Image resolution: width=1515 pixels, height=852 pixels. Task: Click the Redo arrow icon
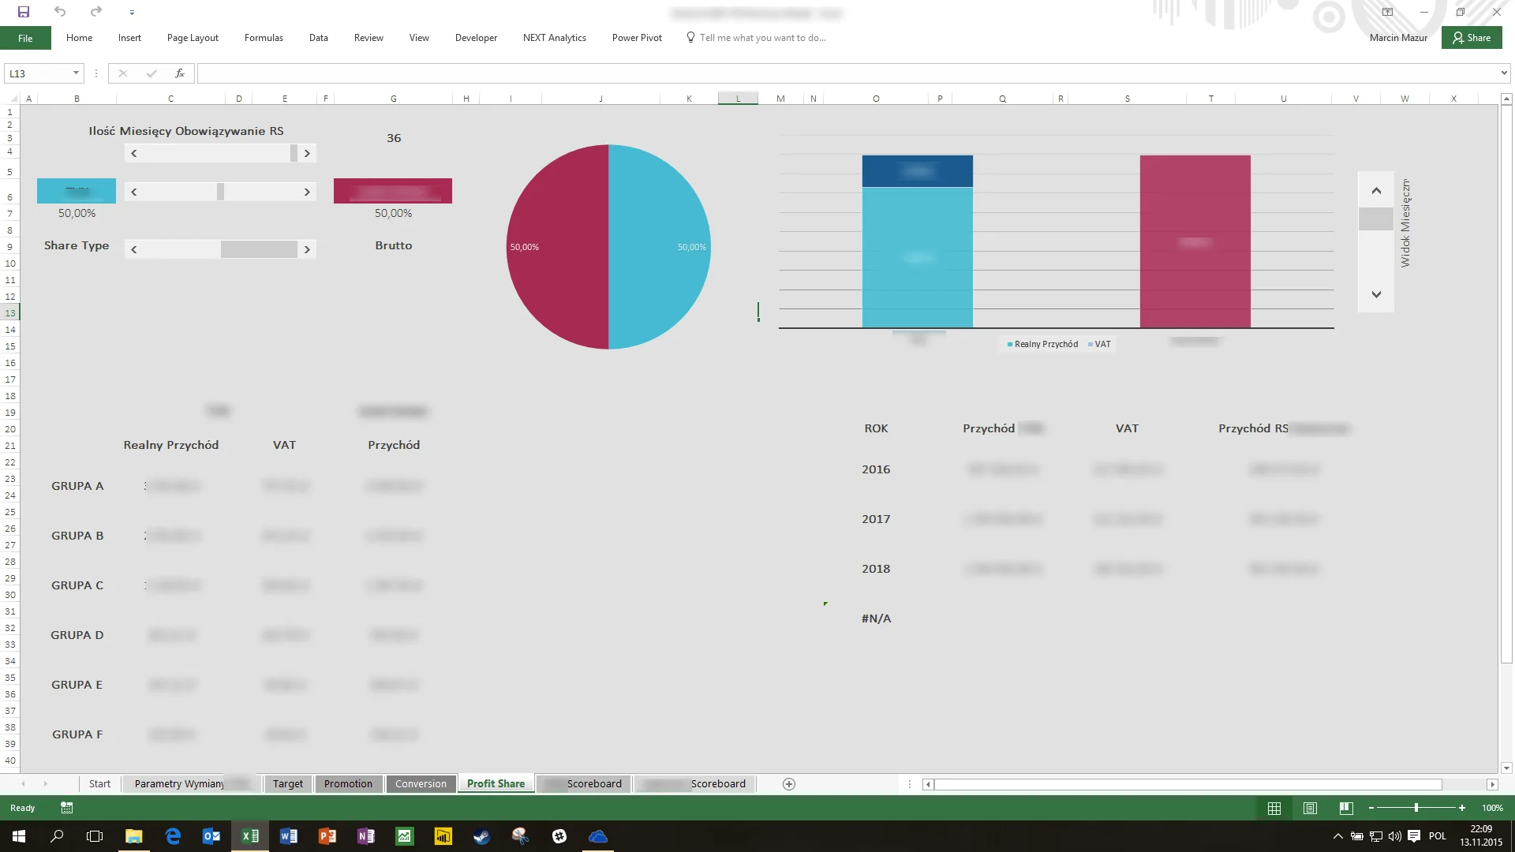coord(95,12)
